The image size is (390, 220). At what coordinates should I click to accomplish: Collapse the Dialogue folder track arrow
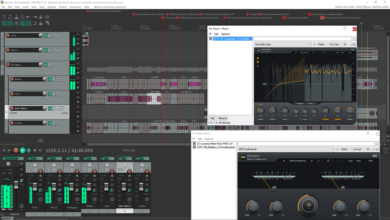(x=2, y=62)
